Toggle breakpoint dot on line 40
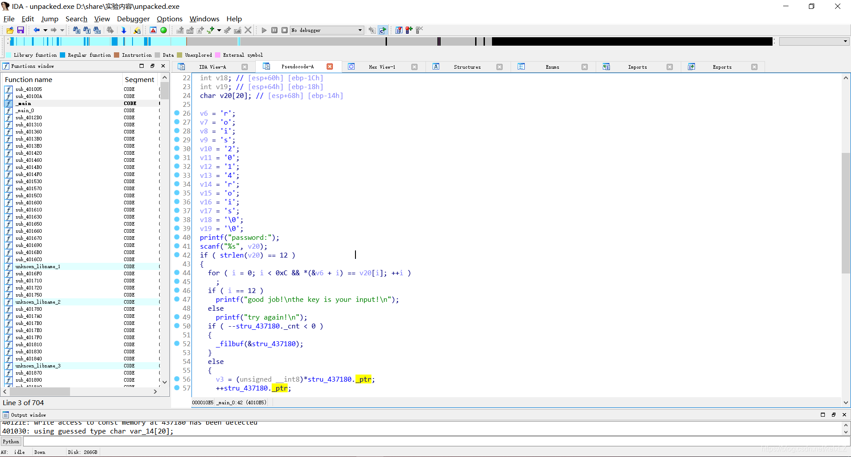The image size is (851, 457). (177, 237)
